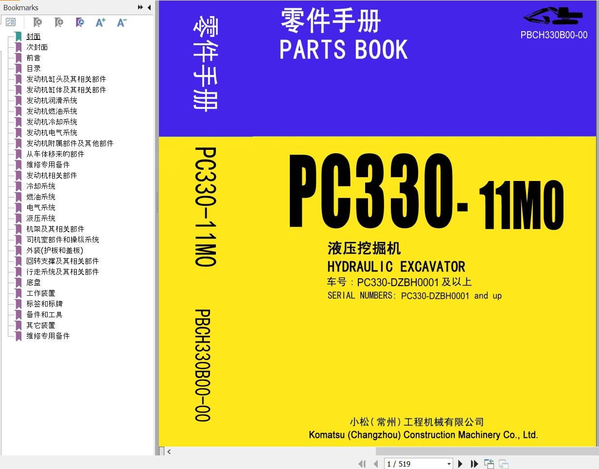Open the 液压系统 bookmark

pyautogui.click(x=41, y=218)
